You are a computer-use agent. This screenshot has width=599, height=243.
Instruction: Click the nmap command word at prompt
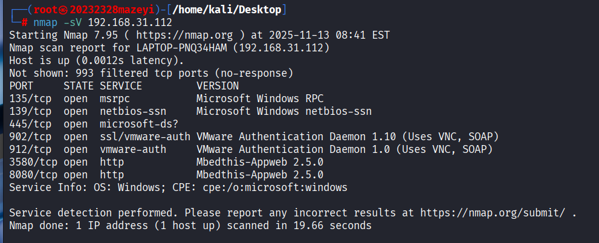coord(45,22)
